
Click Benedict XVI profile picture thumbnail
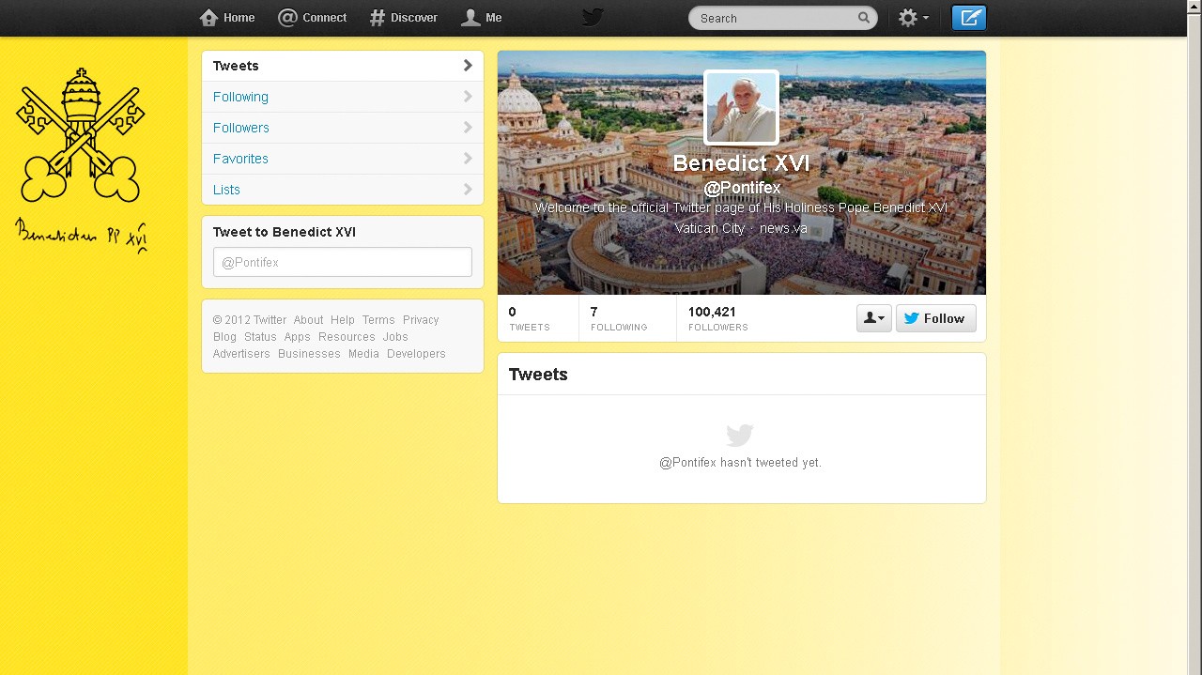pyautogui.click(x=741, y=107)
